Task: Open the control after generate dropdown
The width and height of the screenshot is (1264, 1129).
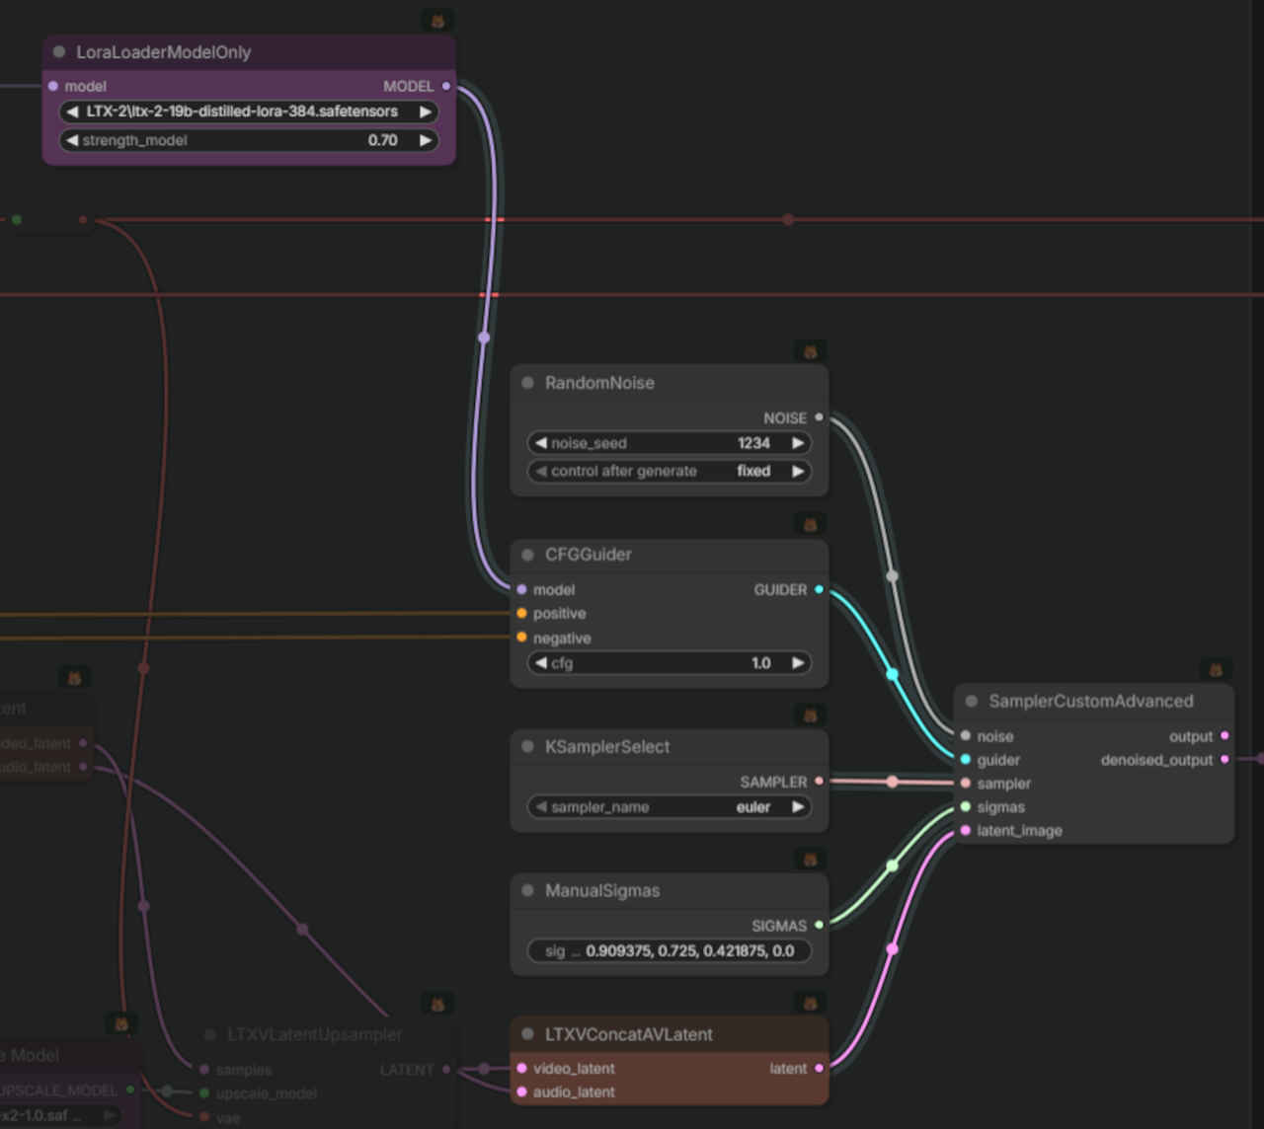Action: point(670,471)
